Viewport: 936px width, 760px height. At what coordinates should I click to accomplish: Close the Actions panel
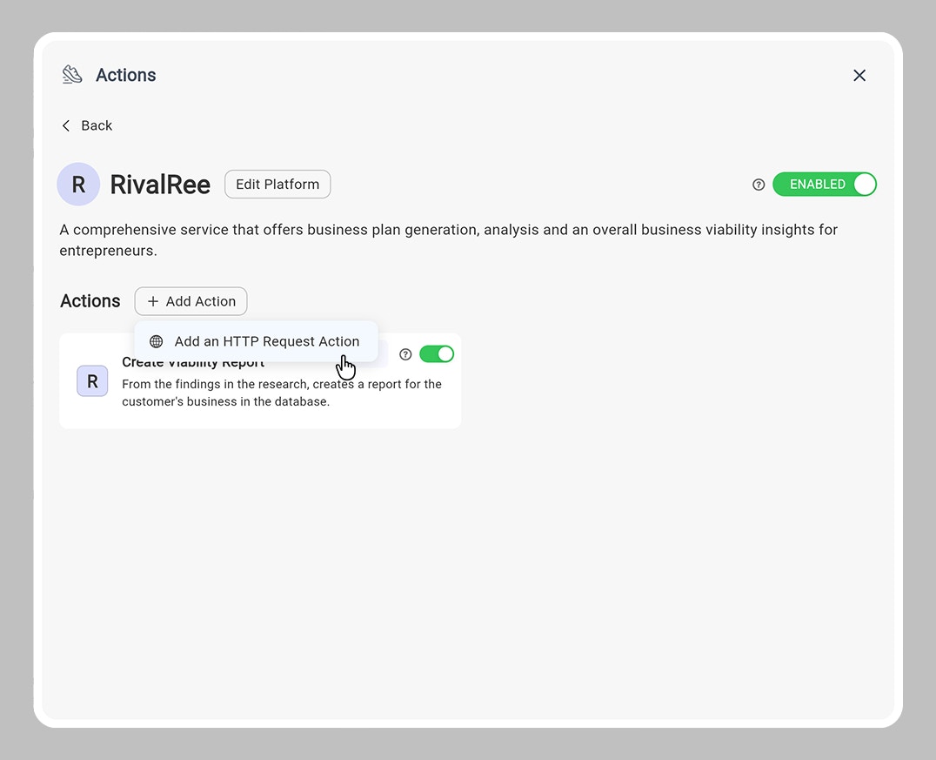click(x=859, y=75)
